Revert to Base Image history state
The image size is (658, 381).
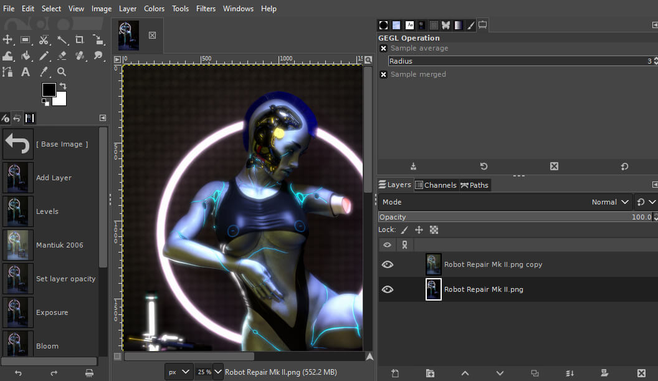pos(50,144)
